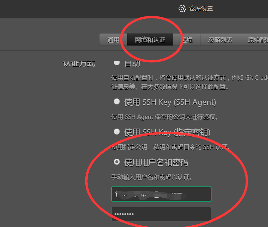Viewport: 268px width, 227px height.
Task: Open the 网络和认证 tab
Action: [x=150, y=40]
